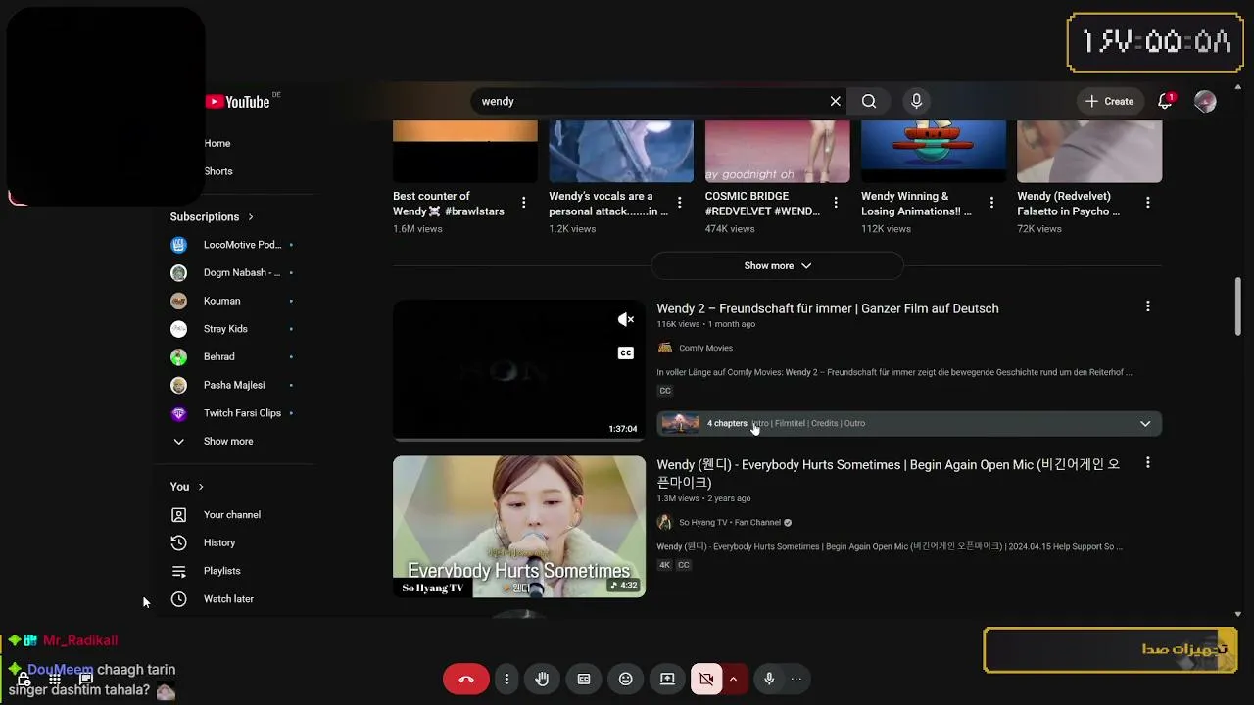Viewport: 1254px width, 705px height.
Task: Open options for 'Falsetto in Psycho' short
Action: (x=1148, y=203)
